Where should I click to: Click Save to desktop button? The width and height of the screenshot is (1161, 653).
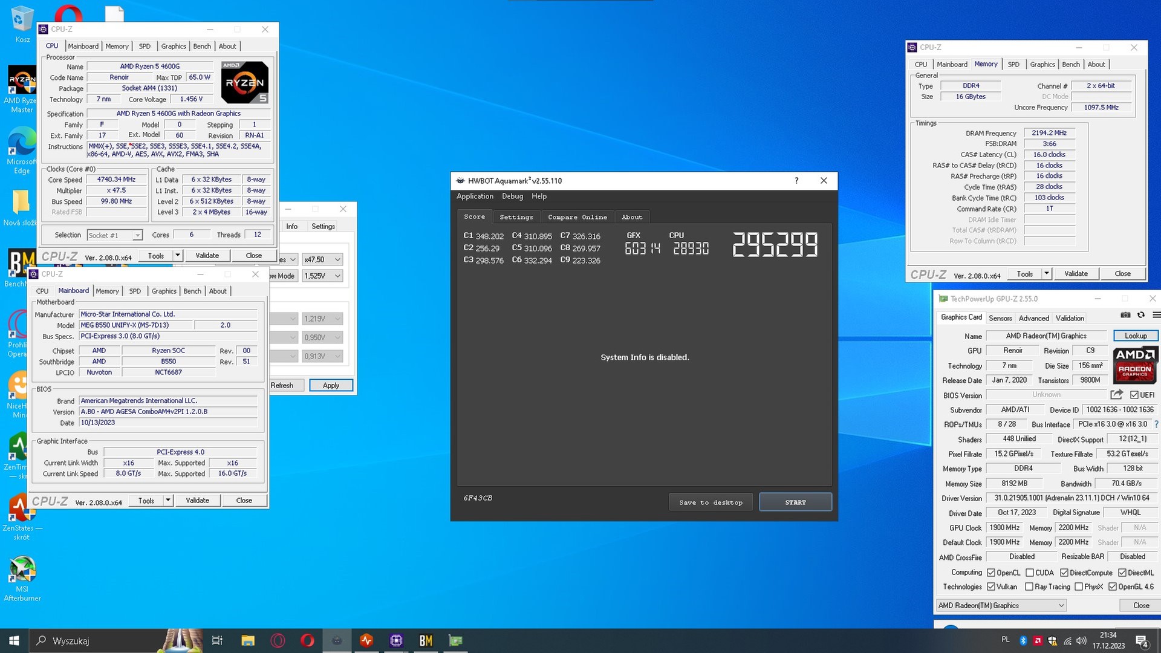[711, 502]
